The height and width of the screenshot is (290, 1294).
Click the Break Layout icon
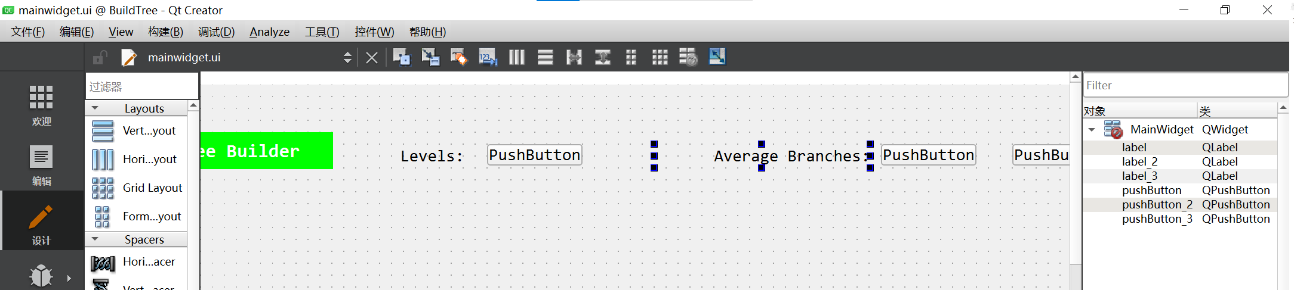688,57
